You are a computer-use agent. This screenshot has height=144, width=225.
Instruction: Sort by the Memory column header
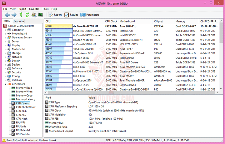coord(186,21)
